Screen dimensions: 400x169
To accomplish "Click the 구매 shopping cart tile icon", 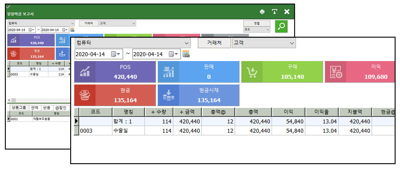I will [x=252, y=72].
